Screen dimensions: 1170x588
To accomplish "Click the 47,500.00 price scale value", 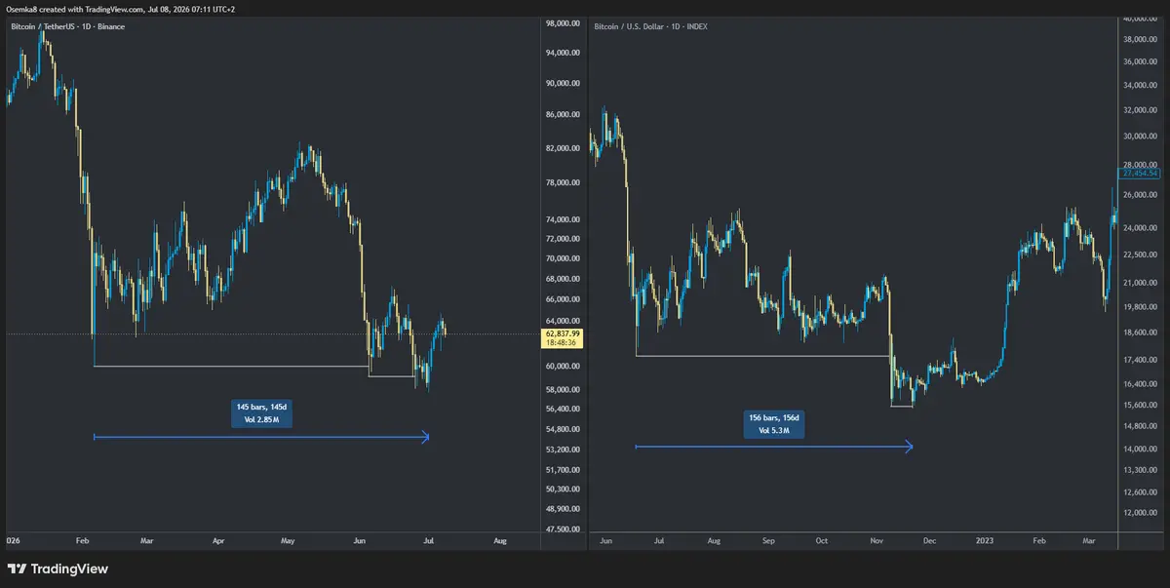I will tap(560, 529).
